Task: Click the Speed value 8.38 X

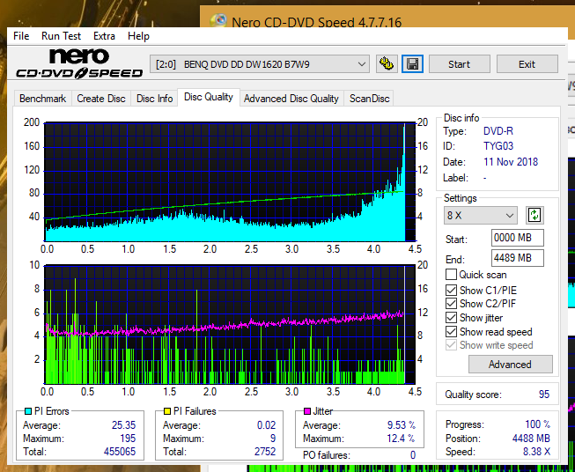Action: pos(536,452)
